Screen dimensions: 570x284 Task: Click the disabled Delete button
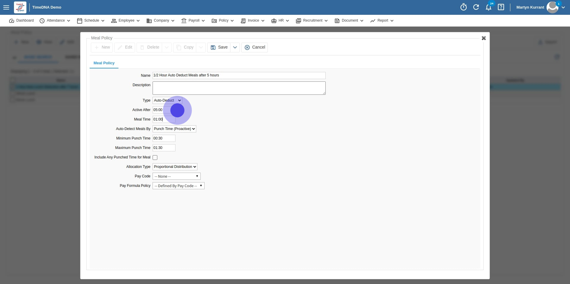coord(149,47)
